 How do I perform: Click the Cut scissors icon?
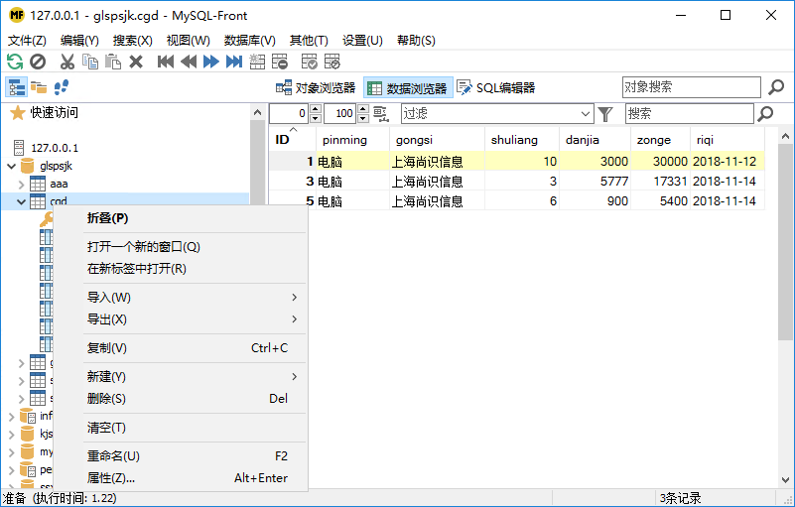pyautogui.click(x=66, y=62)
